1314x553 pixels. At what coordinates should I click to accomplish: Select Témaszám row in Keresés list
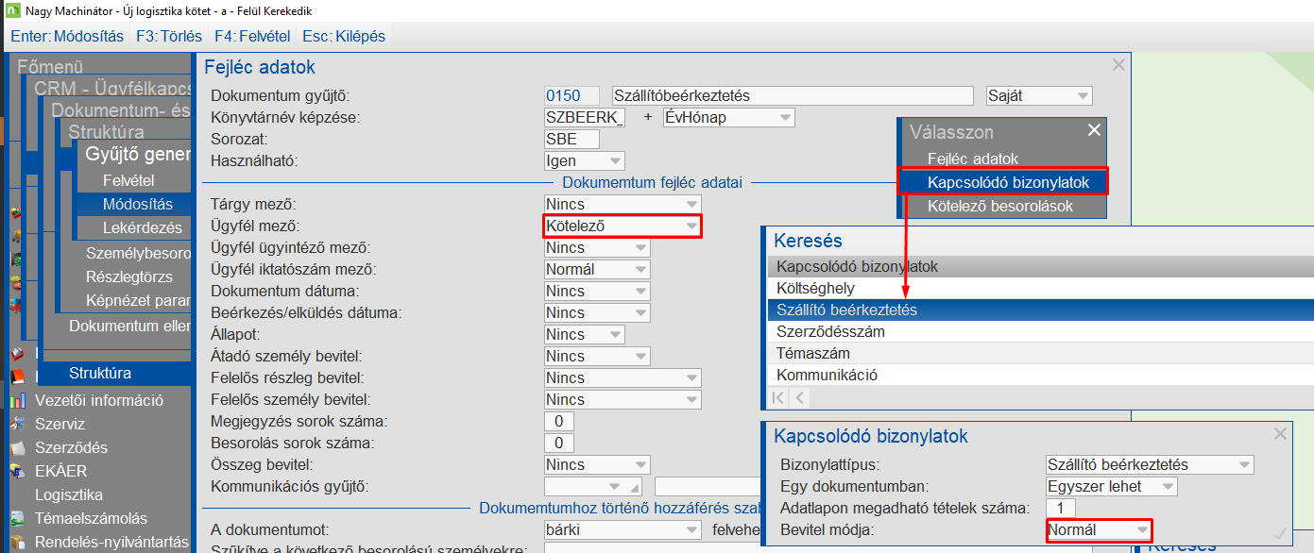(x=1040, y=353)
